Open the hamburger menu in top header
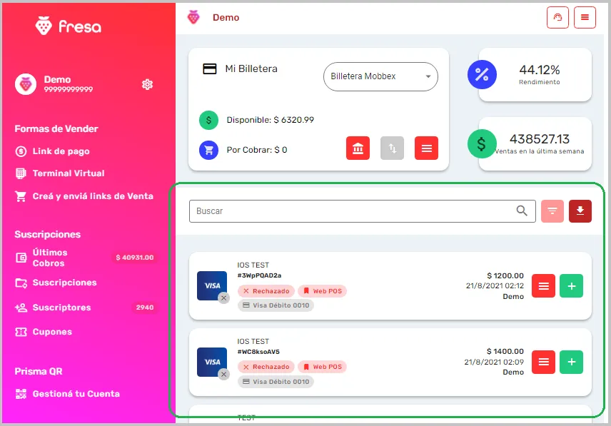This screenshot has width=611, height=426. coord(585,18)
